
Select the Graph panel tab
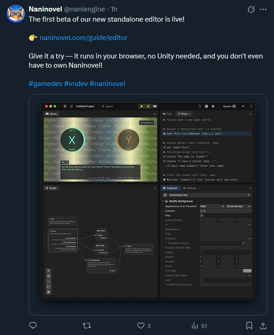click(51, 188)
